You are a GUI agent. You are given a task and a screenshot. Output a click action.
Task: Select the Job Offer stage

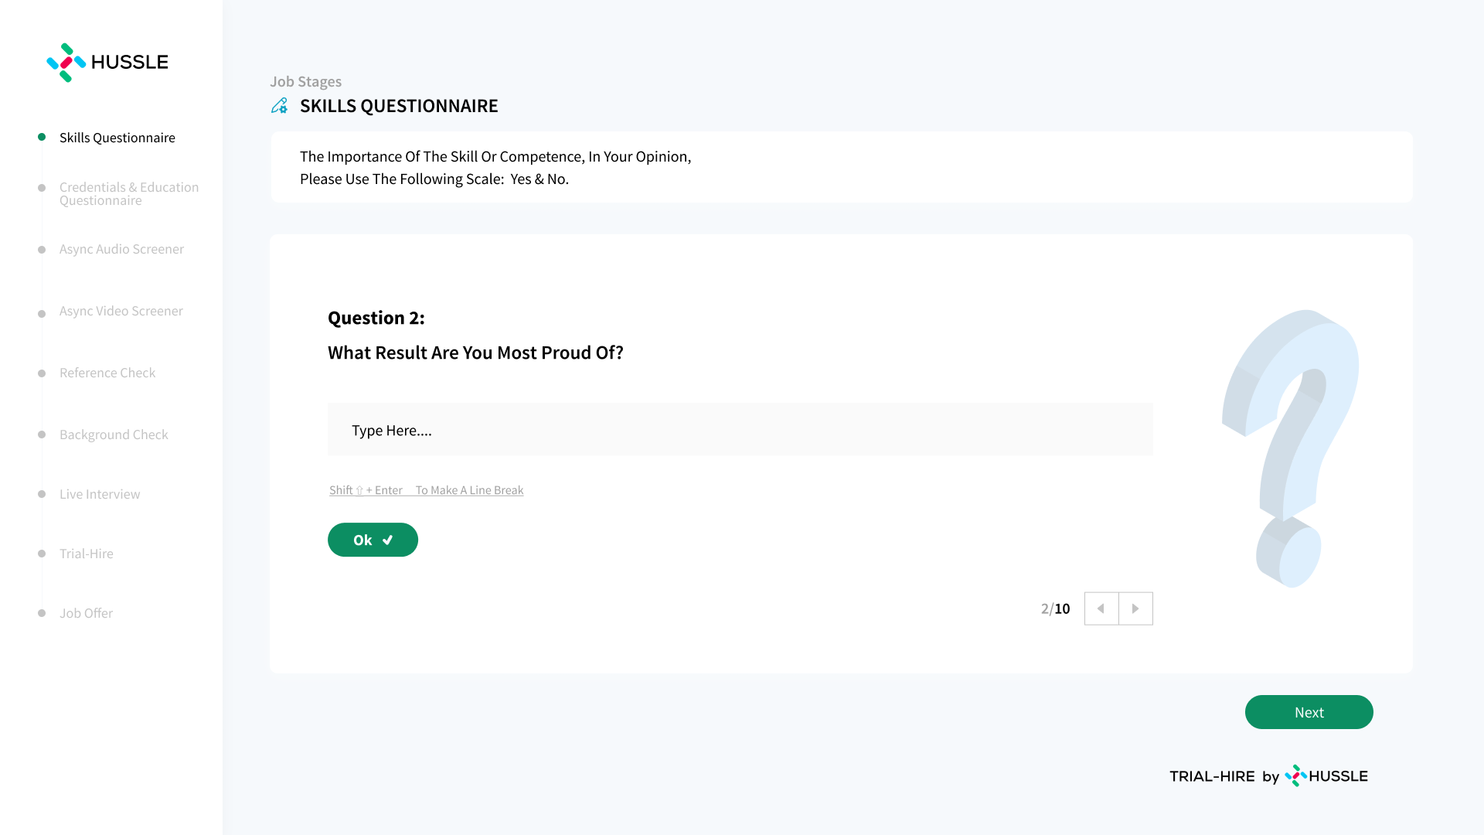pos(86,613)
